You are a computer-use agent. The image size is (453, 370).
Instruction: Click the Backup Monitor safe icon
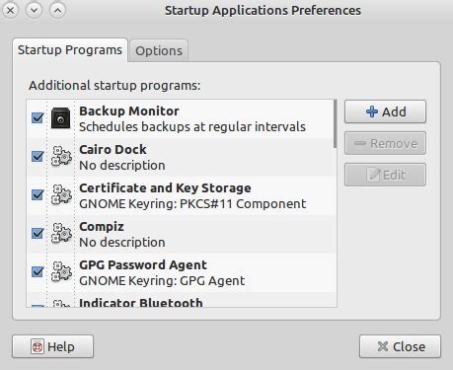(60, 118)
